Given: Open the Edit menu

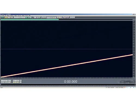Looking at the screenshot, I should (x=3, y=16).
